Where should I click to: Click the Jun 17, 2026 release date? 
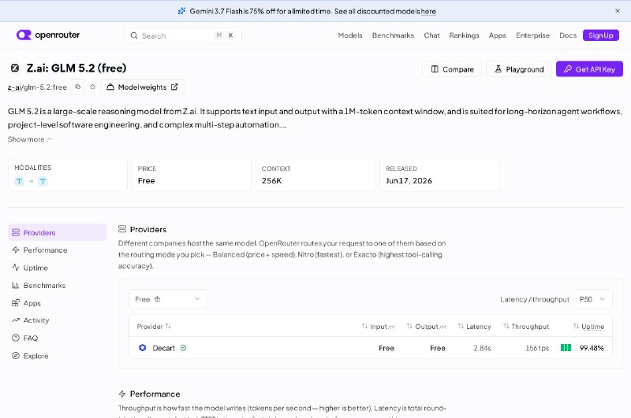[409, 181]
